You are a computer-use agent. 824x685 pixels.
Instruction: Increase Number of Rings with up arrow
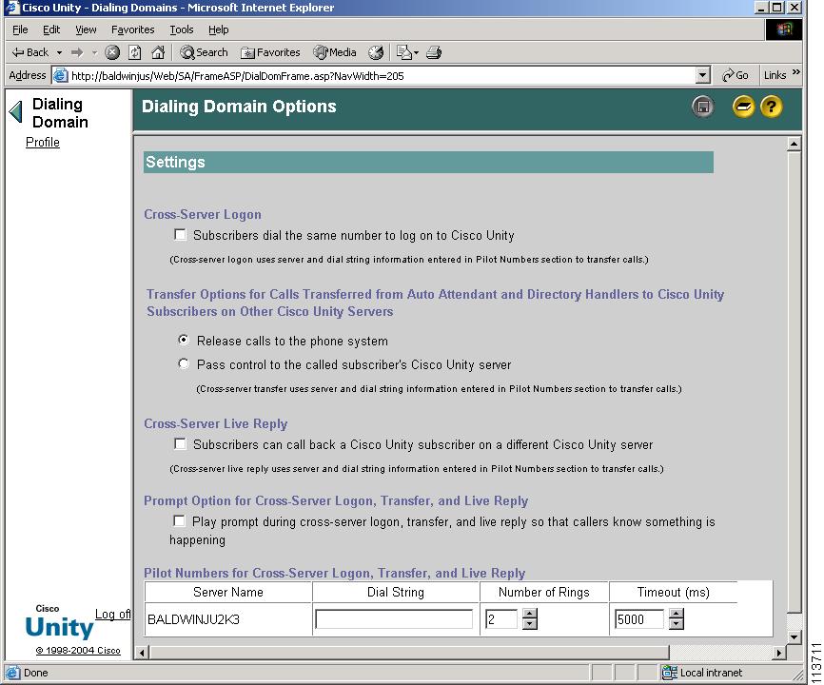[530, 614]
